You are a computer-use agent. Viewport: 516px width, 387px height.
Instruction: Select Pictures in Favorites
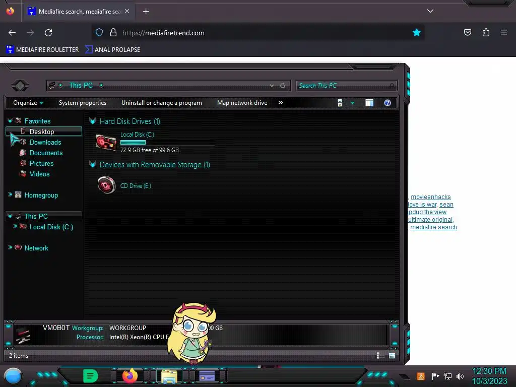pos(41,163)
